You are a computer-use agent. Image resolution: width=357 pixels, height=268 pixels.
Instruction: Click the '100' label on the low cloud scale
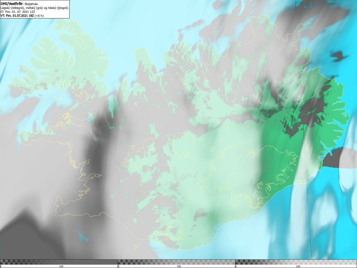click(61, 266)
